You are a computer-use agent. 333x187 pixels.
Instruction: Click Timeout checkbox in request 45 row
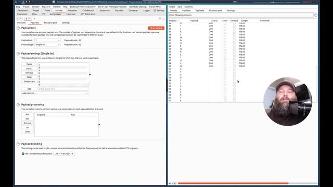[x=234, y=55]
